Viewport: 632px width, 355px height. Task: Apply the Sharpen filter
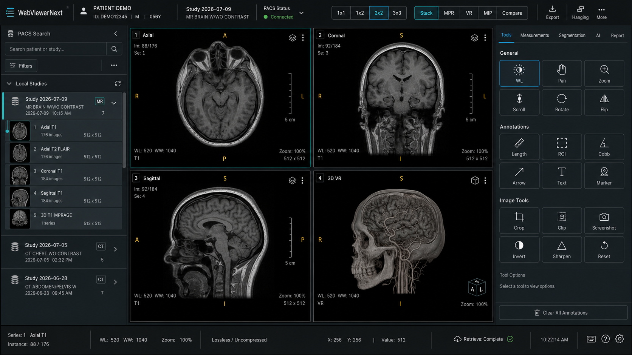(x=562, y=249)
